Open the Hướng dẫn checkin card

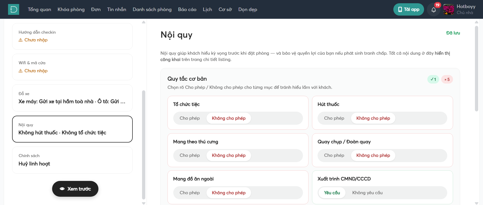click(x=72, y=36)
